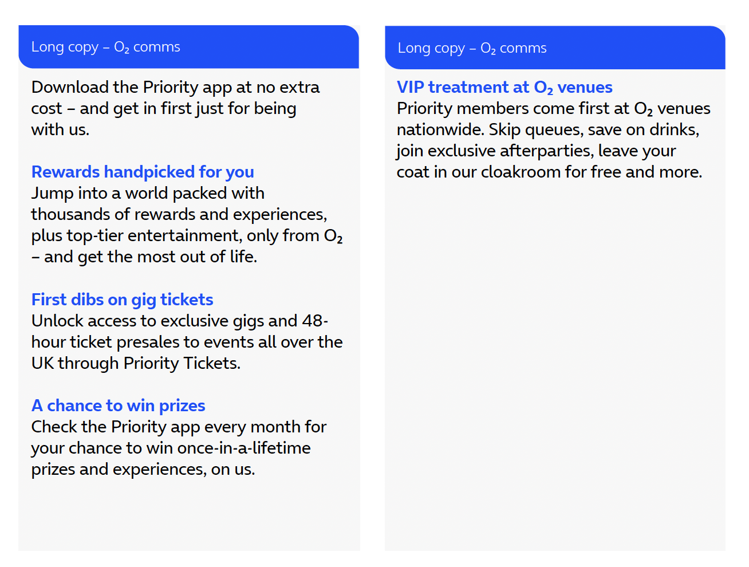Select 'Rewards handpicked for you' heading
This screenshot has width=749, height=567.
pos(143,172)
